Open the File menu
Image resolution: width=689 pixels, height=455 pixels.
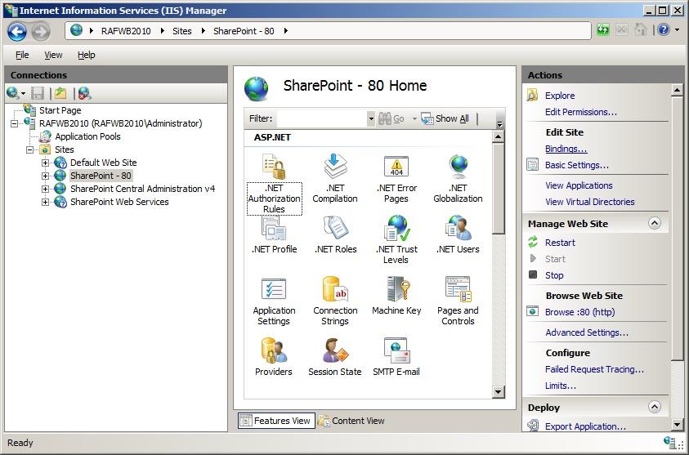[22, 55]
